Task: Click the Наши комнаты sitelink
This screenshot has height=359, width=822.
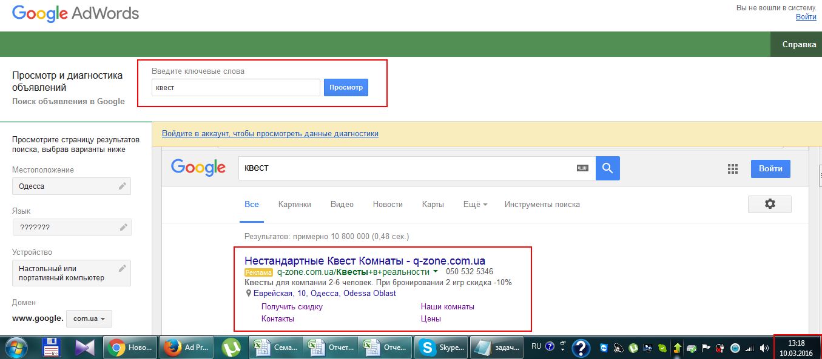Action: [448, 306]
